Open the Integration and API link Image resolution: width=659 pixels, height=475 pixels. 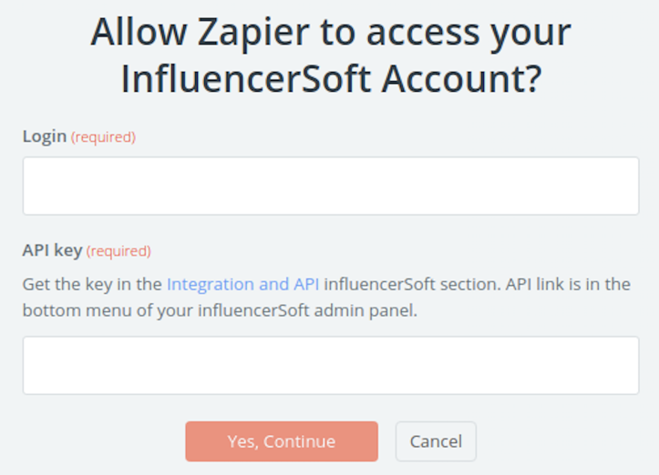[x=242, y=284]
